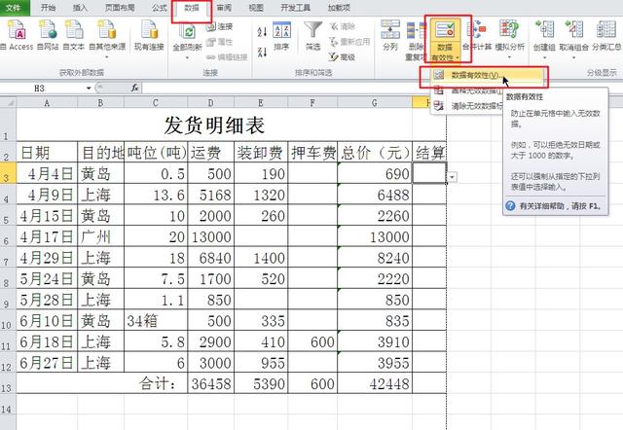Open the Advanced filter (高级) option
This screenshot has height=430, width=623.
[x=342, y=57]
